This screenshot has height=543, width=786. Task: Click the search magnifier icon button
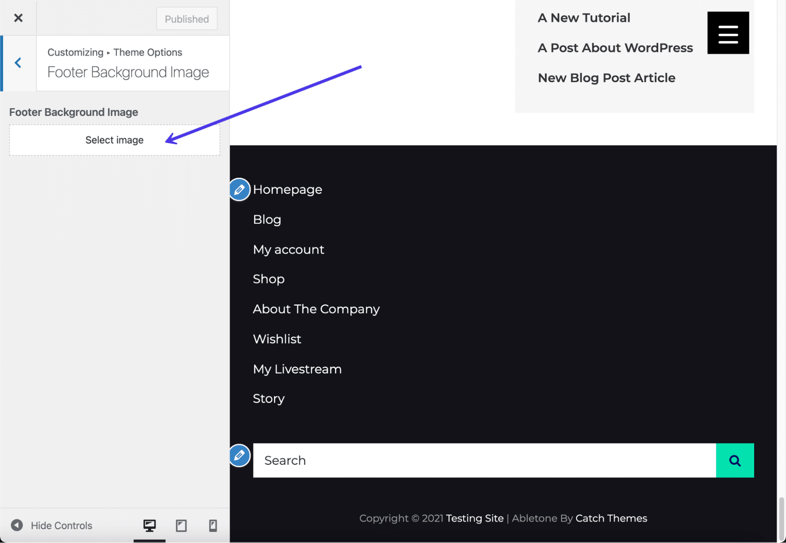735,460
